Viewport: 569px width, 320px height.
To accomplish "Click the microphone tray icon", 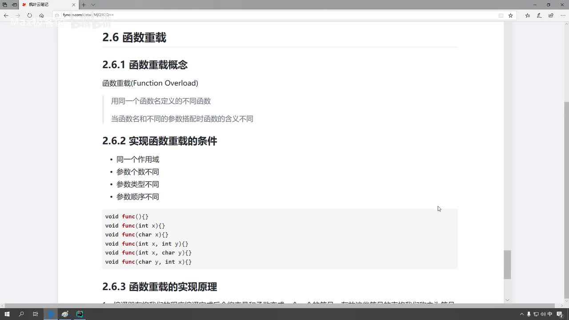I will click(x=529, y=314).
